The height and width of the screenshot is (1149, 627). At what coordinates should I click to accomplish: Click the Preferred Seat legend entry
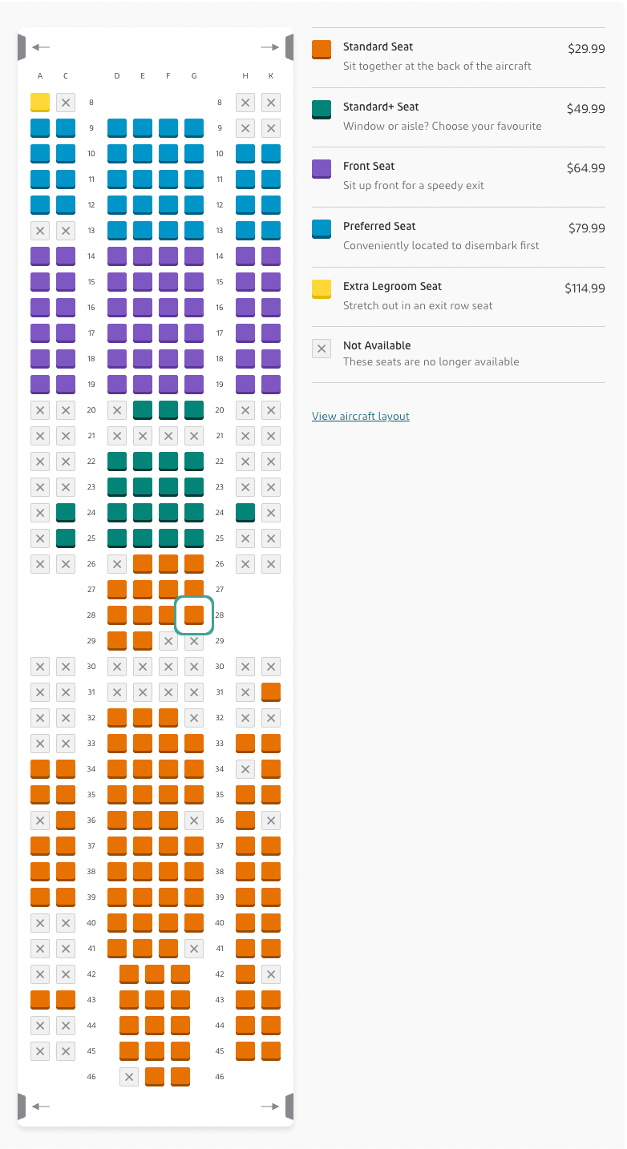click(379, 226)
